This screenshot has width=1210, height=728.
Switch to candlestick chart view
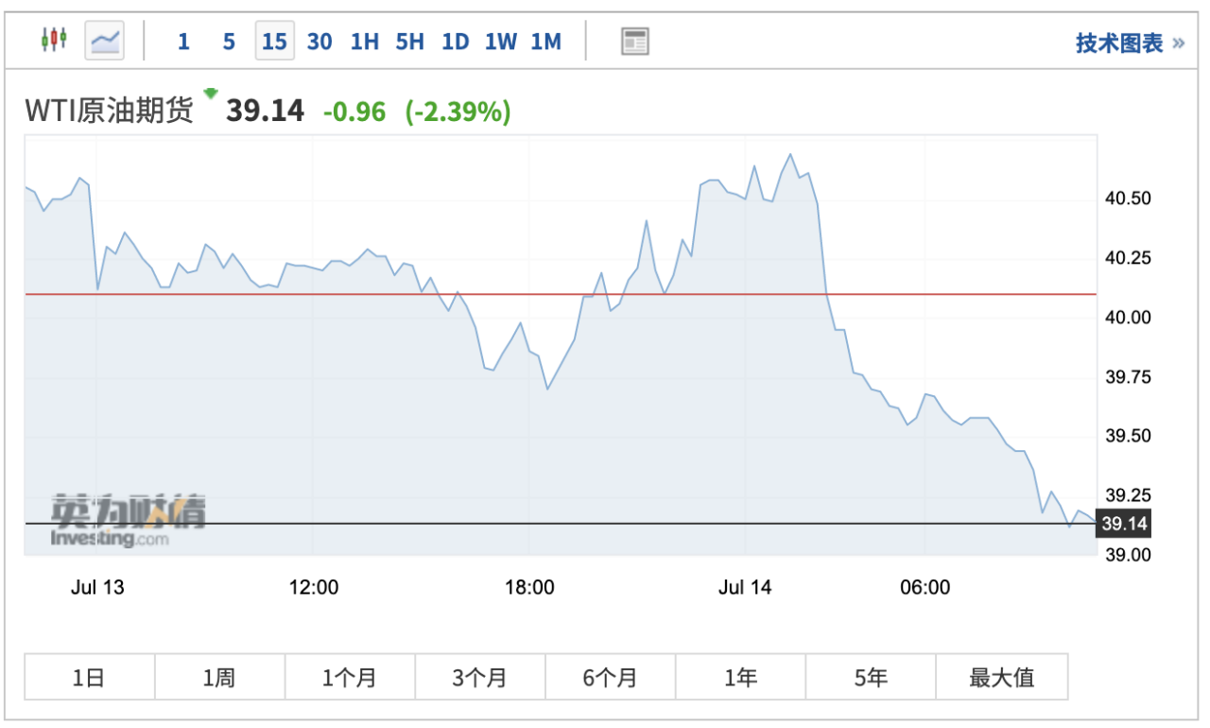(54, 41)
